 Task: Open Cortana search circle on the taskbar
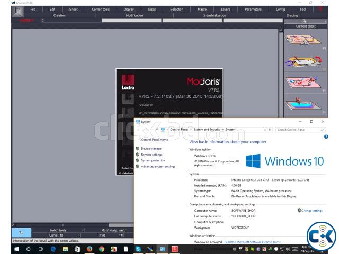28,249
